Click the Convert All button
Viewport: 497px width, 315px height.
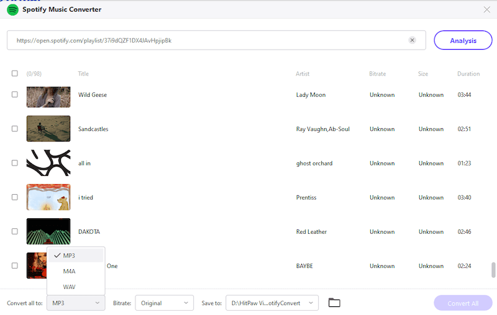click(462, 303)
